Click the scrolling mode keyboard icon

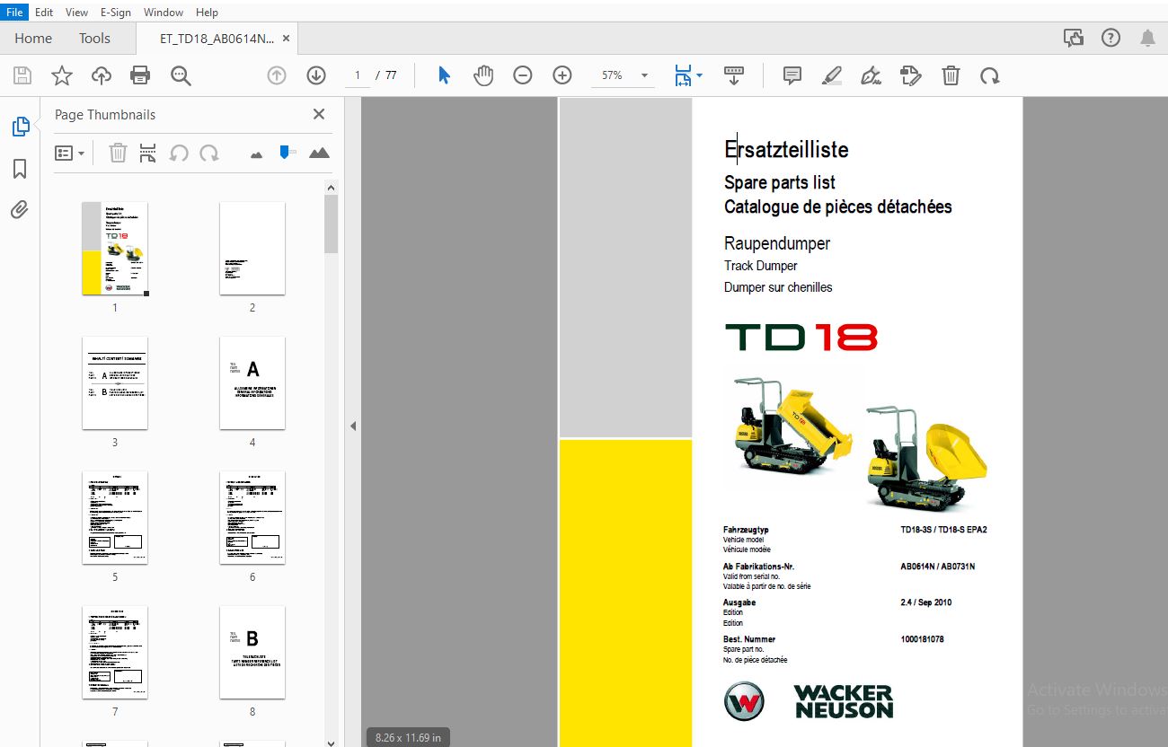tap(734, 75)
